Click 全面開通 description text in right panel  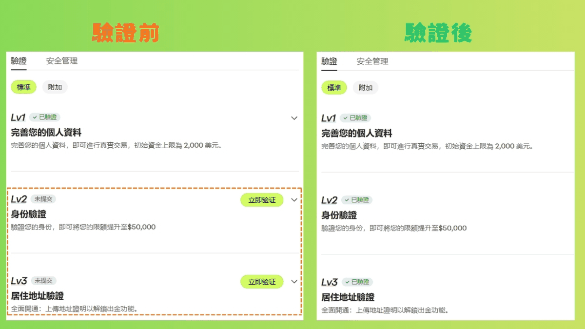click(x=385, y=310)
